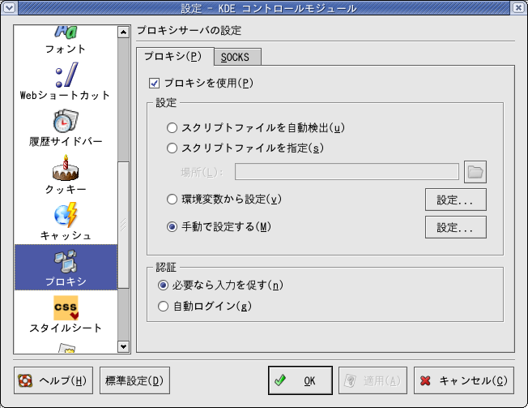The width and height of the screenshot is (528, 408).
Task: Select 必要なら入力を促す radio button
Action: [x=163, y=286]
